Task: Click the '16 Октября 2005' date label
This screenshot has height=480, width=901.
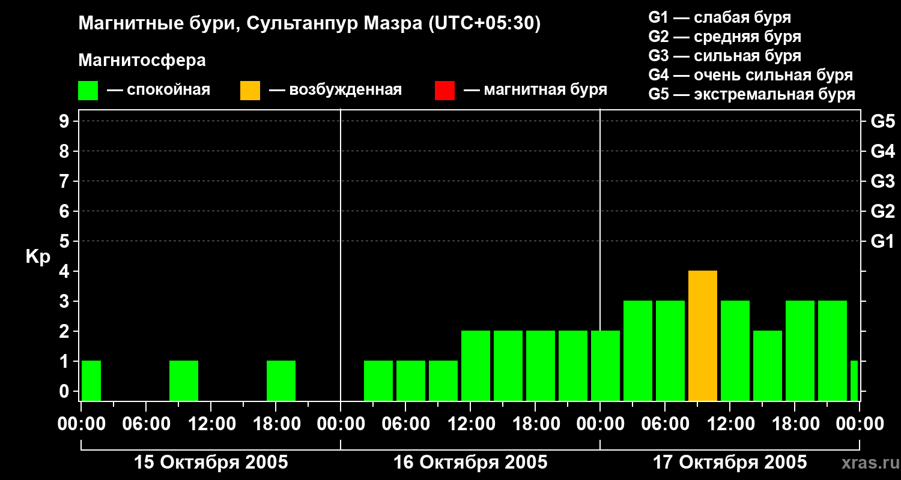Action: [470, 463]
